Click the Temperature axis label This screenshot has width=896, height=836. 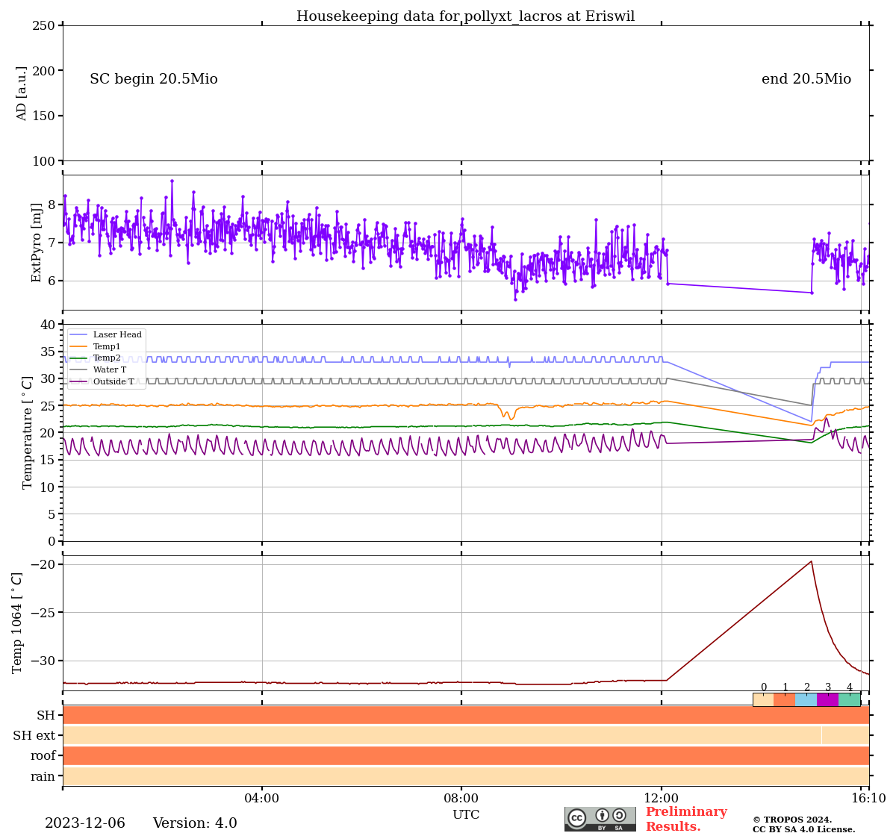pyautogui.click(x=28, y=432)
